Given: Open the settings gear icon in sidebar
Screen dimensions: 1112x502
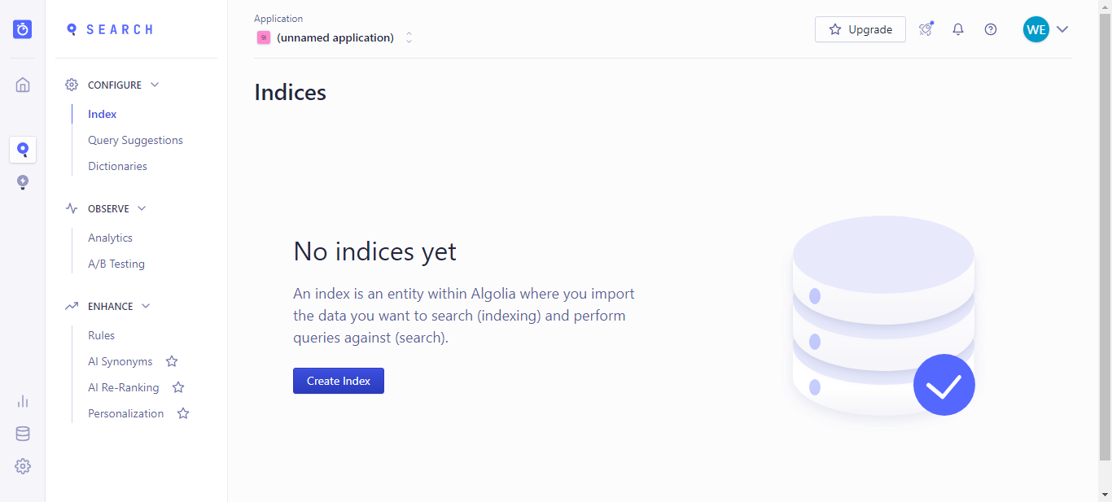Looking at the screenshot, I should tap(23, 466).
